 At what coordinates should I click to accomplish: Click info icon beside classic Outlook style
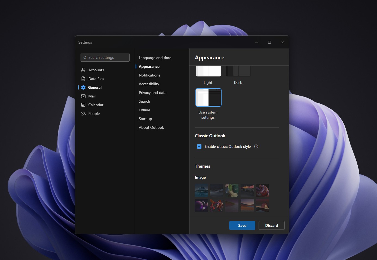tap(256, 146)
